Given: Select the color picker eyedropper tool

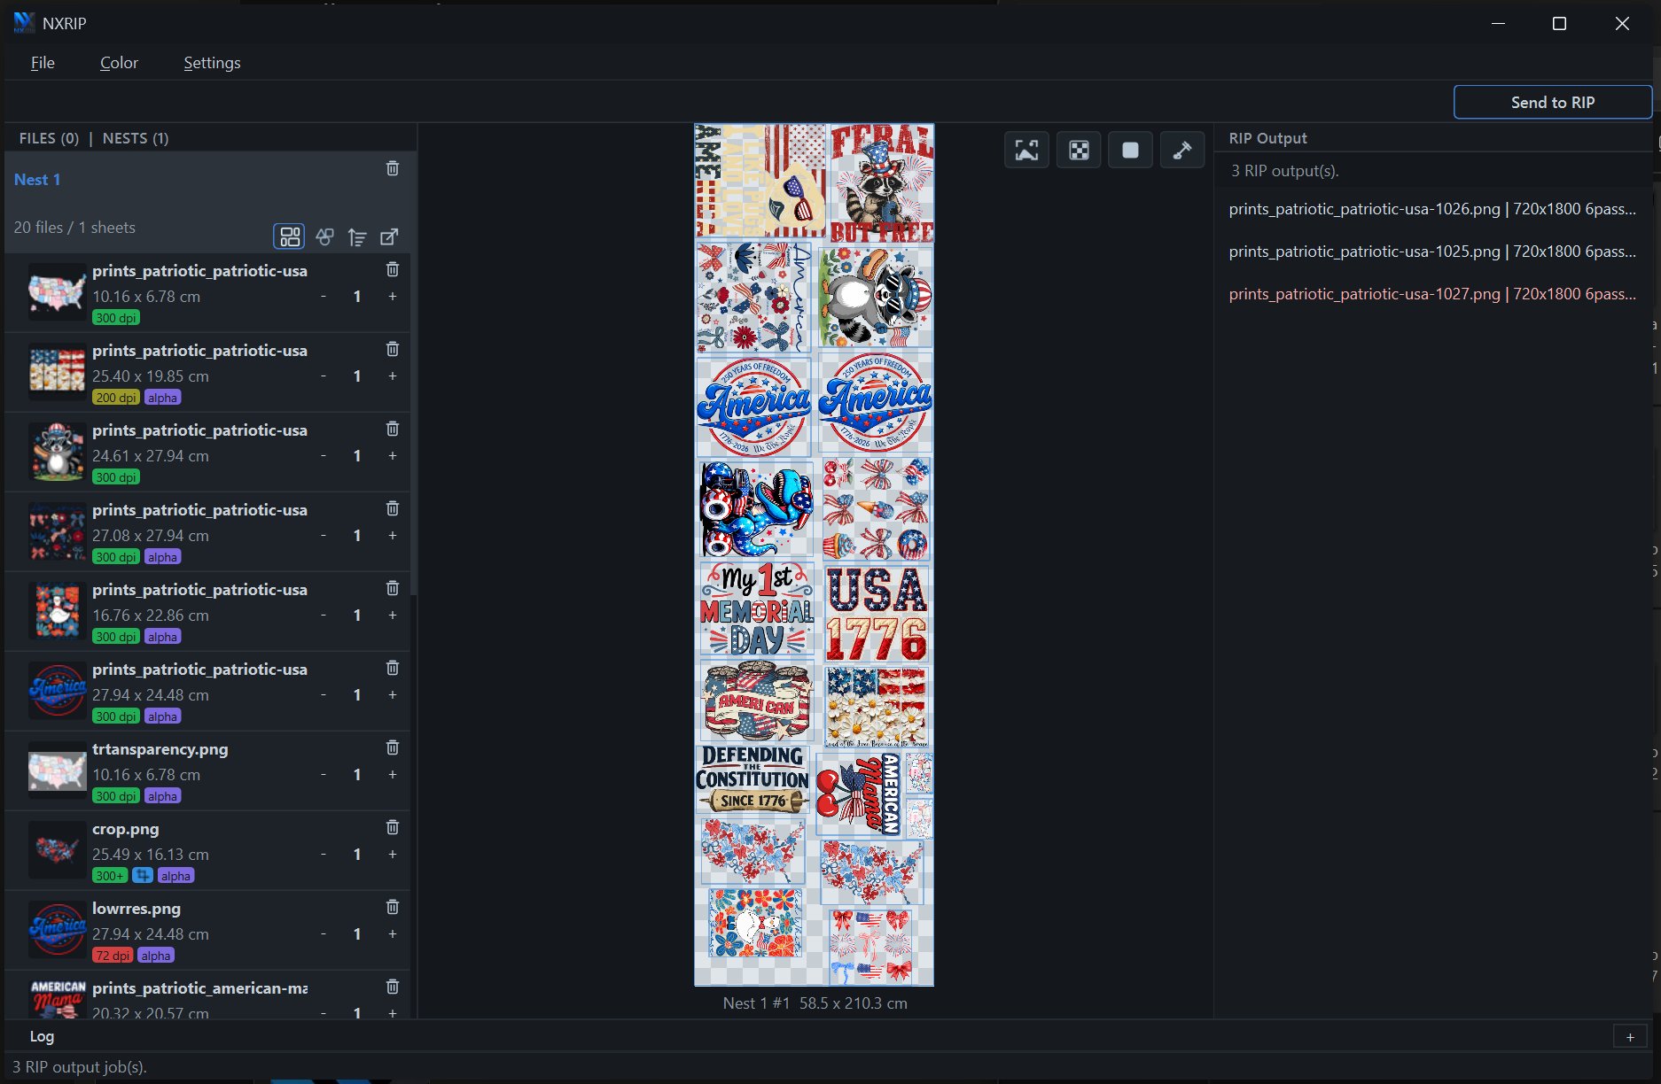Looking at the screenshot, I should click(x=1182, y=151).
